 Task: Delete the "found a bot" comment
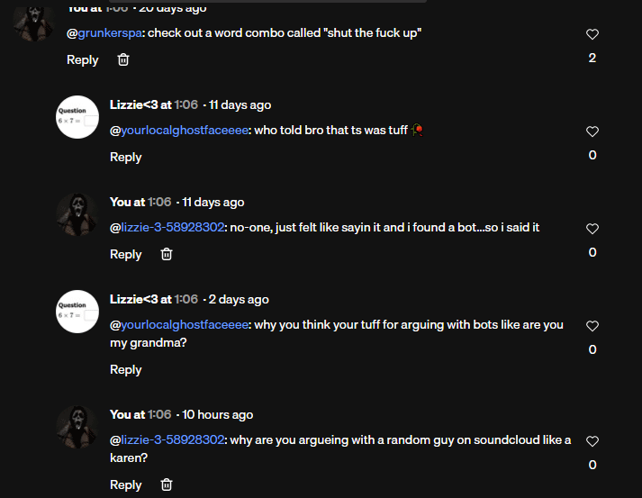pyautogui.click(x=167, y=254)
